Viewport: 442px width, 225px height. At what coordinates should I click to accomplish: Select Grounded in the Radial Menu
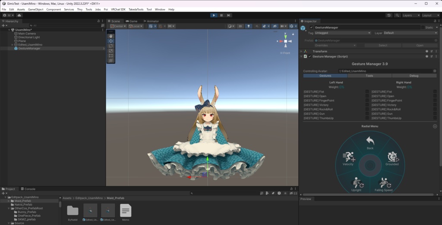392,159
